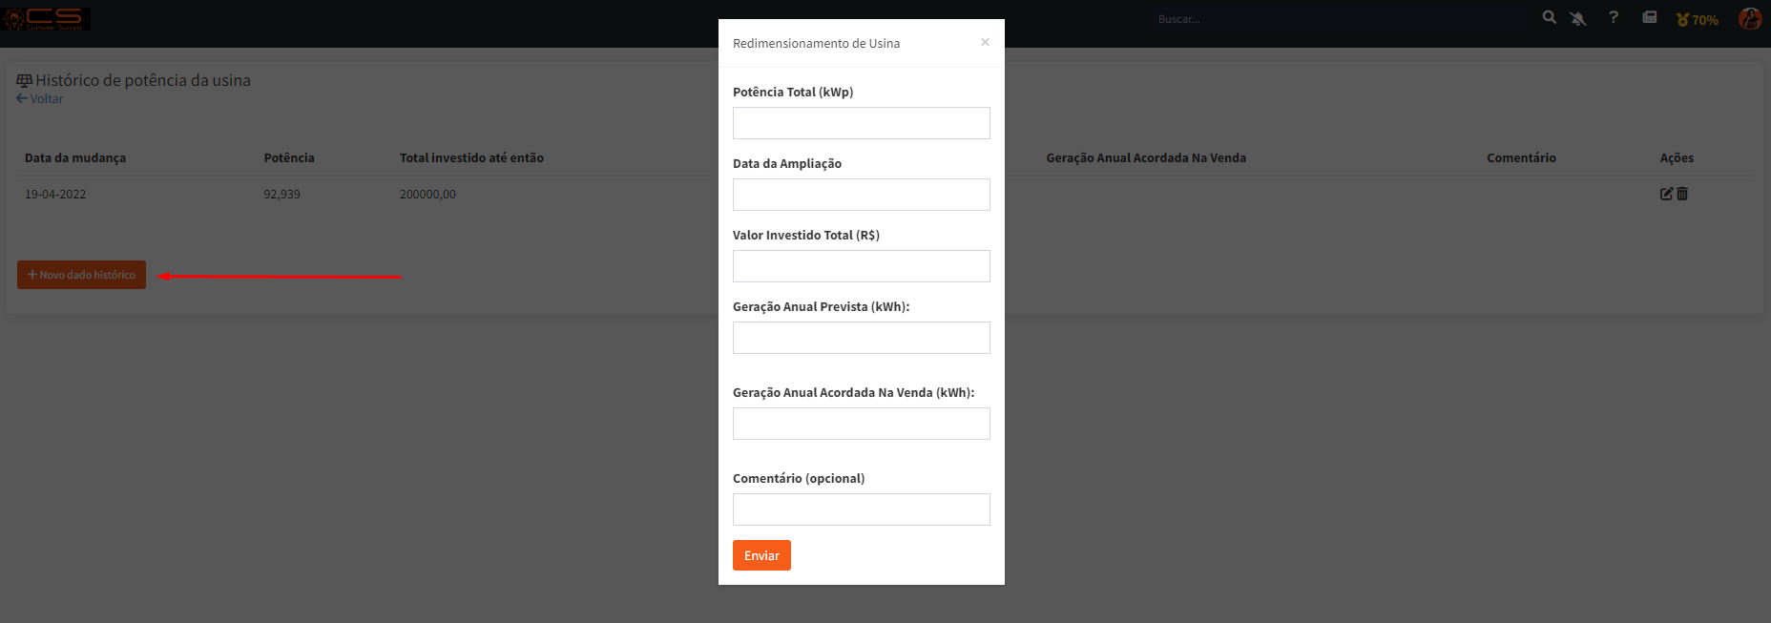Focus the Potência Total (kWp) field
1771x623 pixels.
tap(861, 123)
